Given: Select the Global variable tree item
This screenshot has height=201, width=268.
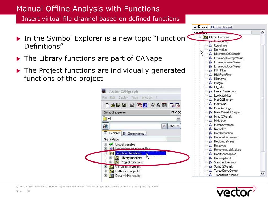Looking at the screenshot, I should (x=125, y=144).
